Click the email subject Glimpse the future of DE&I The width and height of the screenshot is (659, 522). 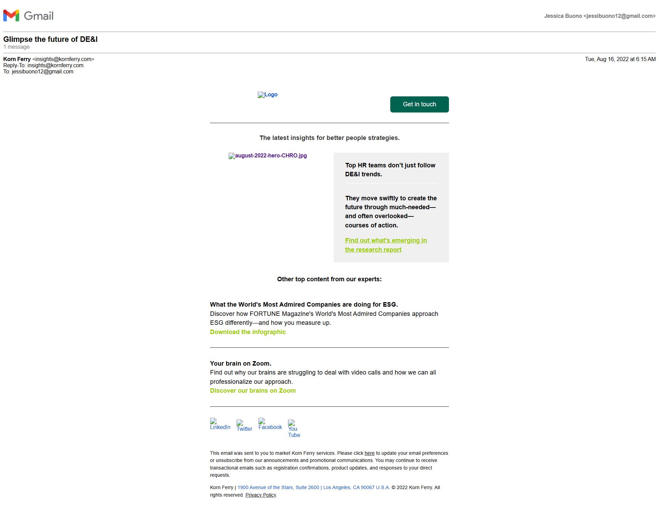pos(50,39)
